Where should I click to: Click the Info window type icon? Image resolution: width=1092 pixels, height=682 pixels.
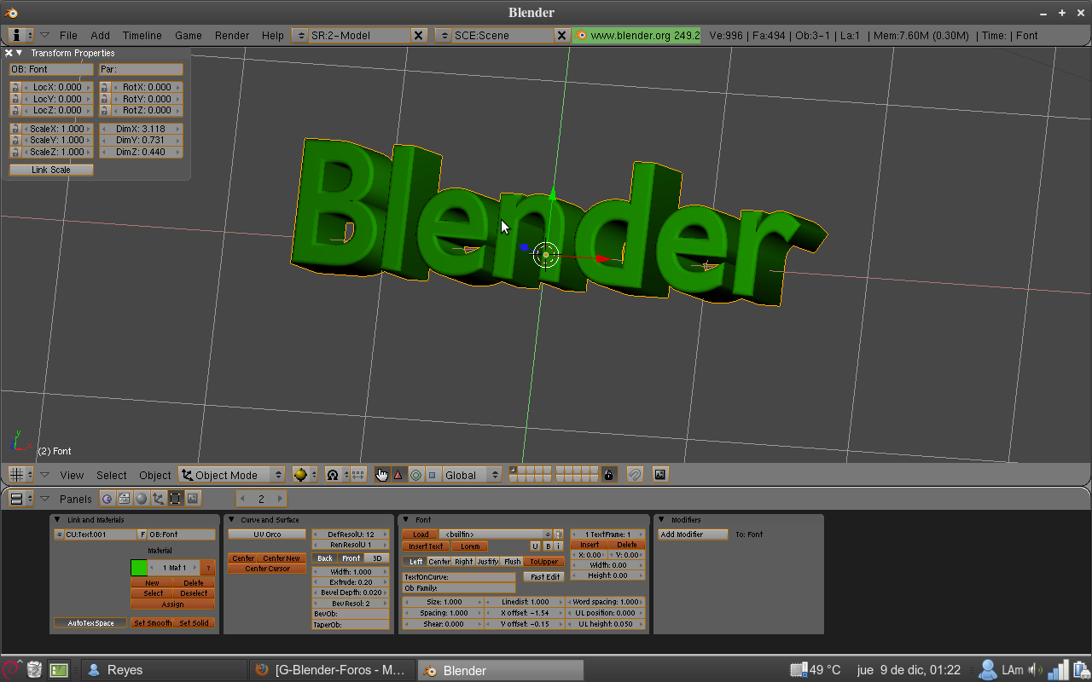[20, 35]
